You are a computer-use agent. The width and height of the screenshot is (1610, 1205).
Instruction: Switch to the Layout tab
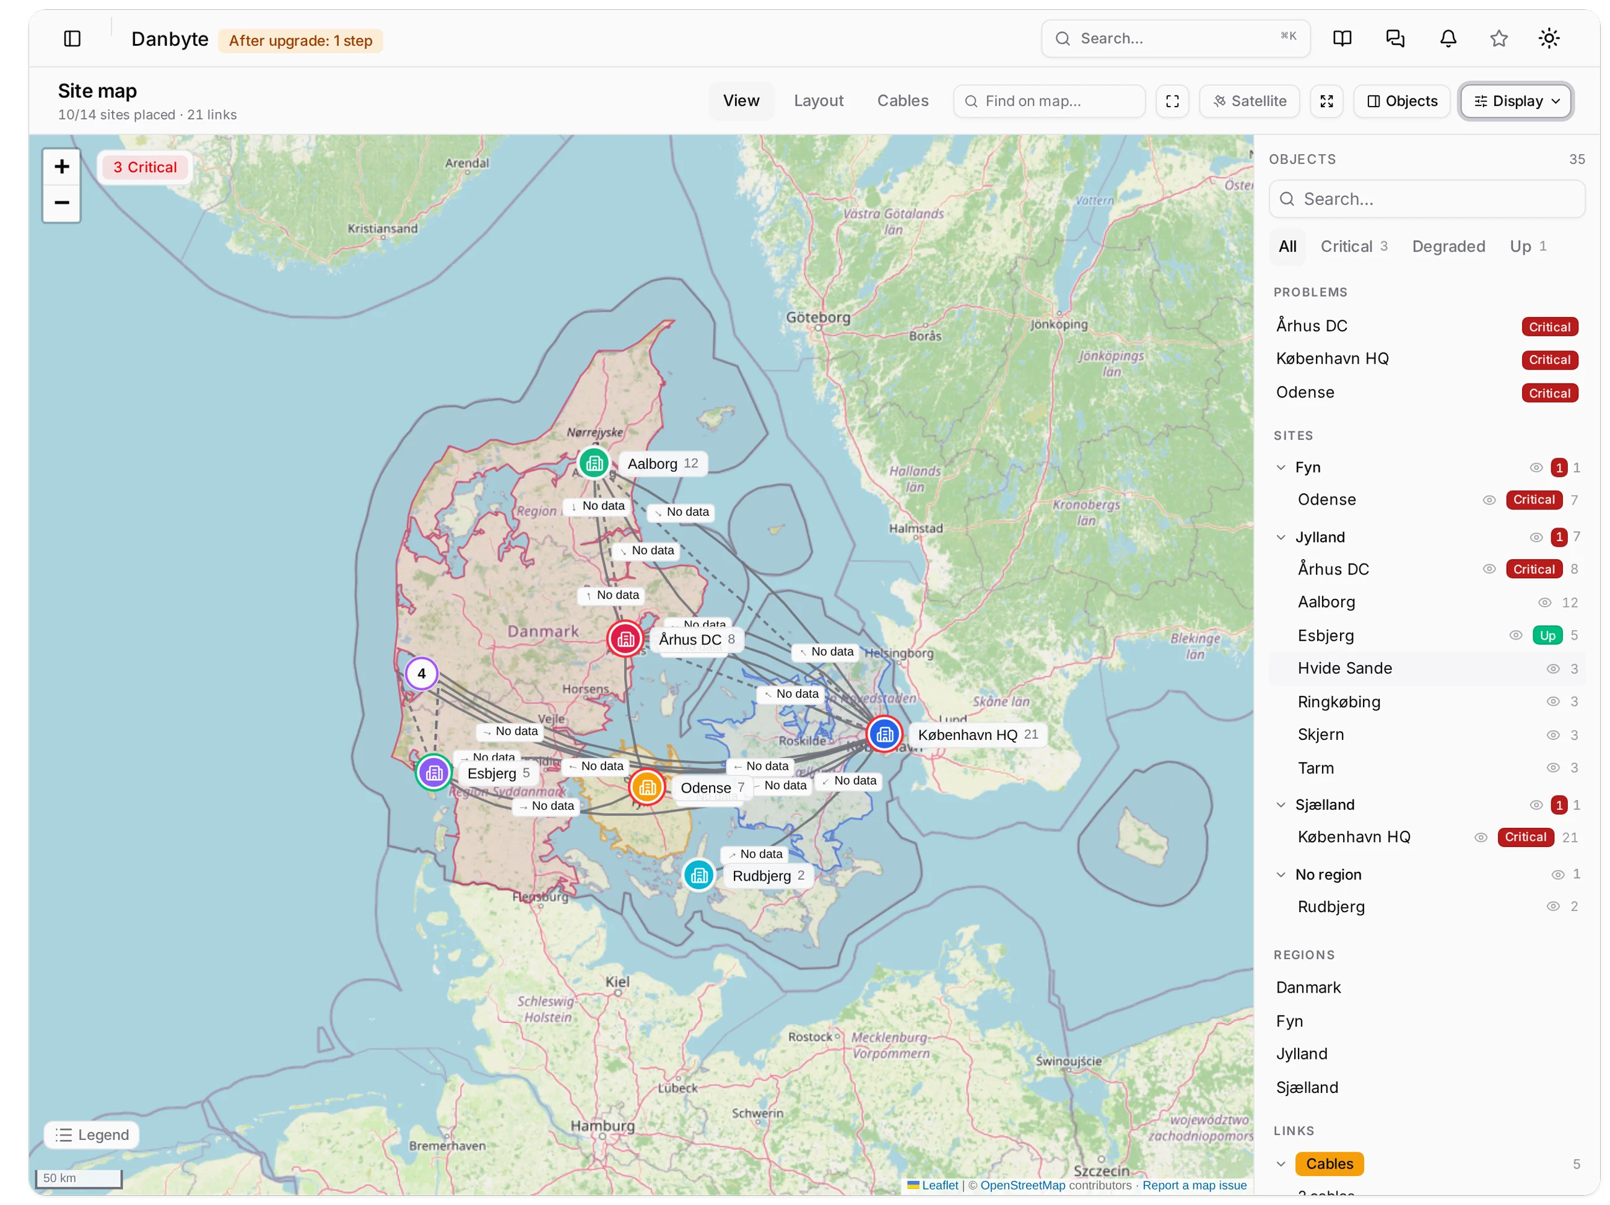coord(818,101)
